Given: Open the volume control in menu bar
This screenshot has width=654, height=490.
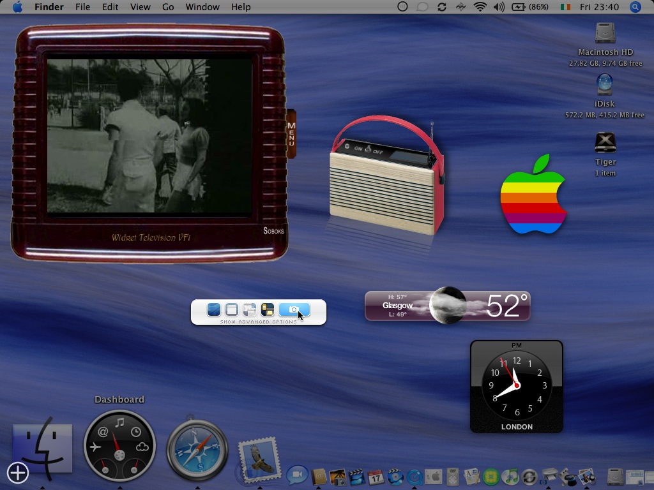Looking at the screenshot, I should pyautogui.click(x=499, y=7).
